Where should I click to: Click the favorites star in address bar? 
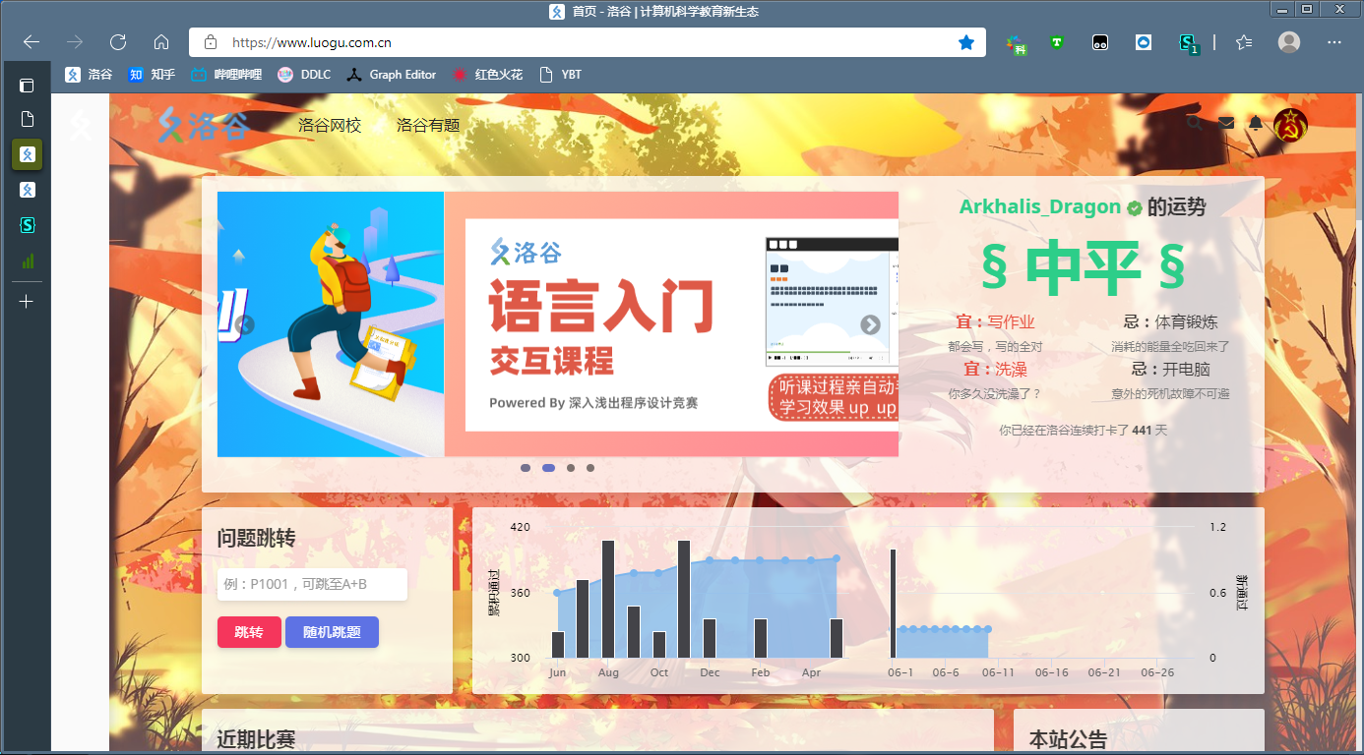[x=966, y=42]
